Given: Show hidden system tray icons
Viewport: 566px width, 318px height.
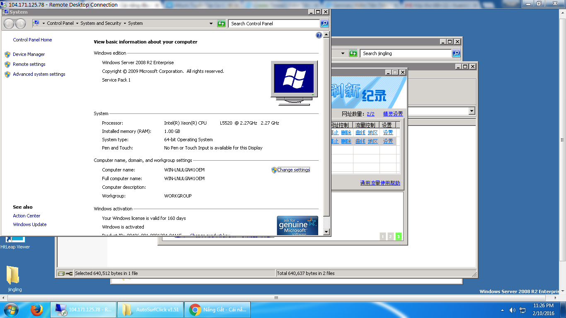Looking at the screenshot, I should [503, 310].
